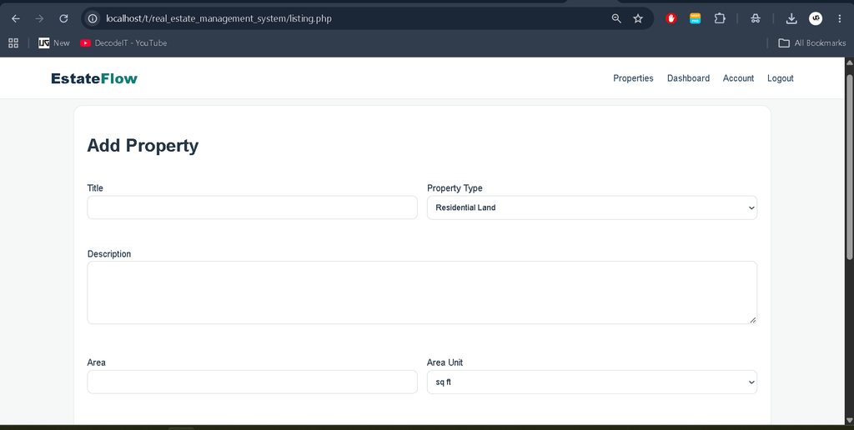Click the vertical scrollbar thumb
Screen dimensions: 854x430
[849, 166]
